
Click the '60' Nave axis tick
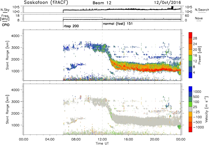pos(187,16)
